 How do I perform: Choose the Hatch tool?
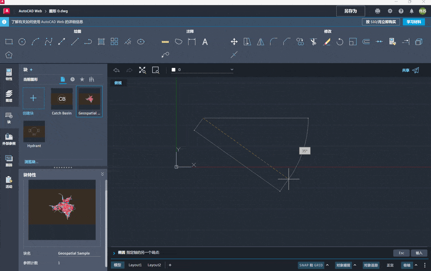(x=101, y=42)
